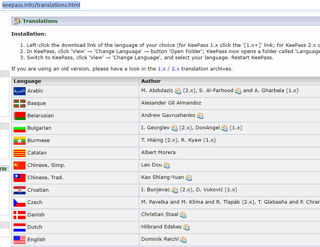320x247 pixels.
Task: Click the Bulgarian flag icon
Action: (x=20, y=128)
